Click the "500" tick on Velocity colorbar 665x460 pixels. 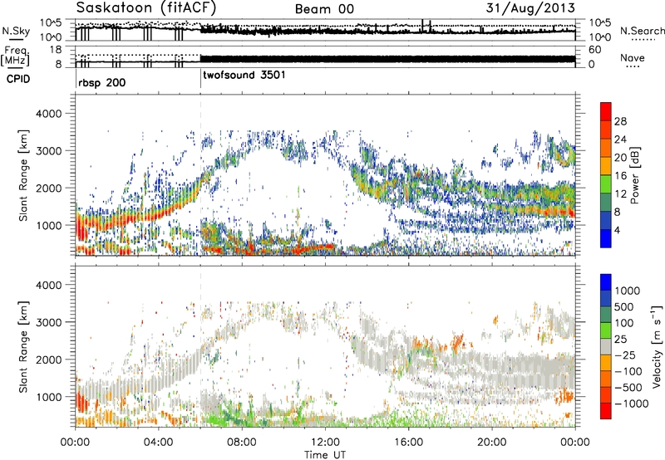(624, 306)
